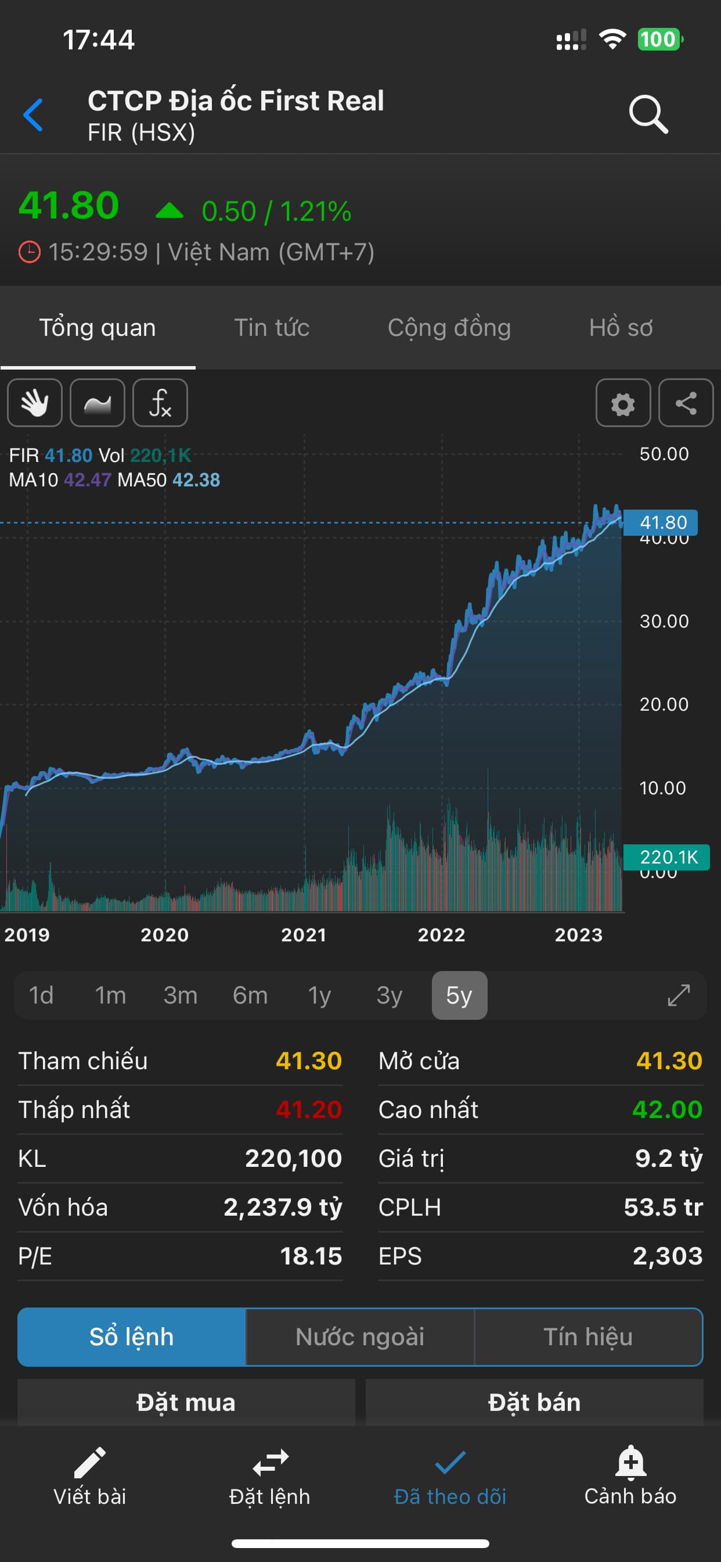Share the FIR chart
721x1562 pixels.
(x=685, y=403)
